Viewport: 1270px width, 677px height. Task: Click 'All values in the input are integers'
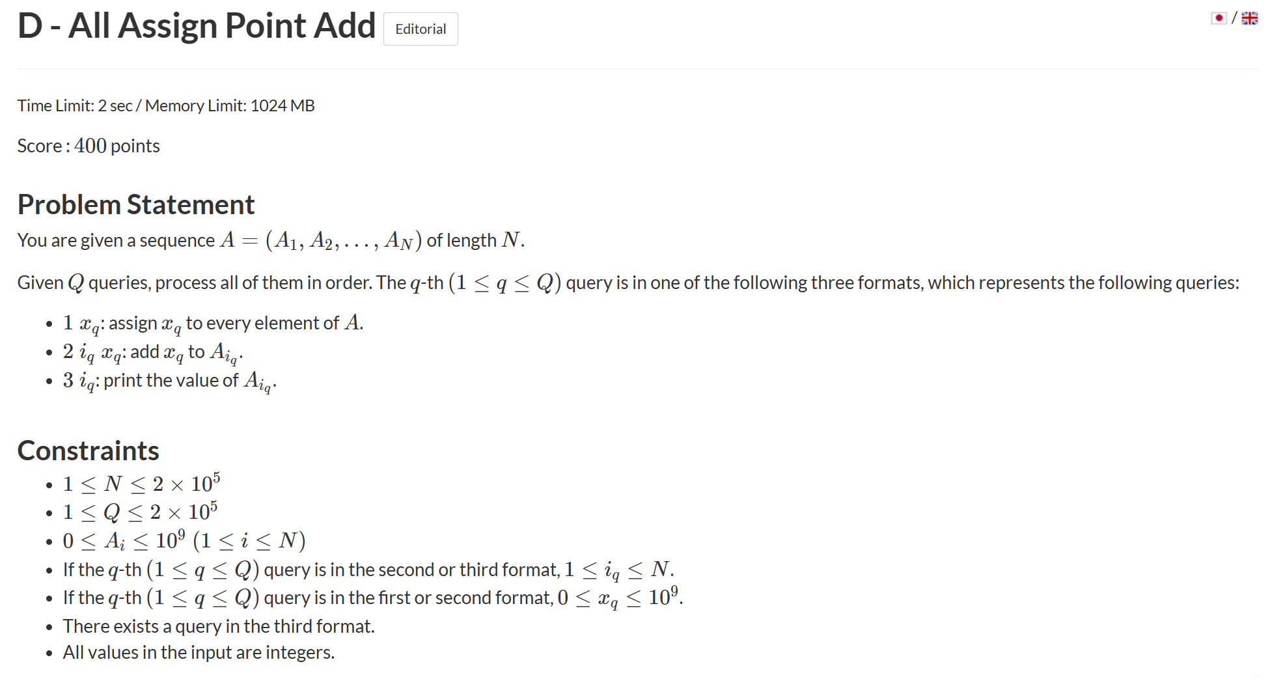tap(199, 652)
